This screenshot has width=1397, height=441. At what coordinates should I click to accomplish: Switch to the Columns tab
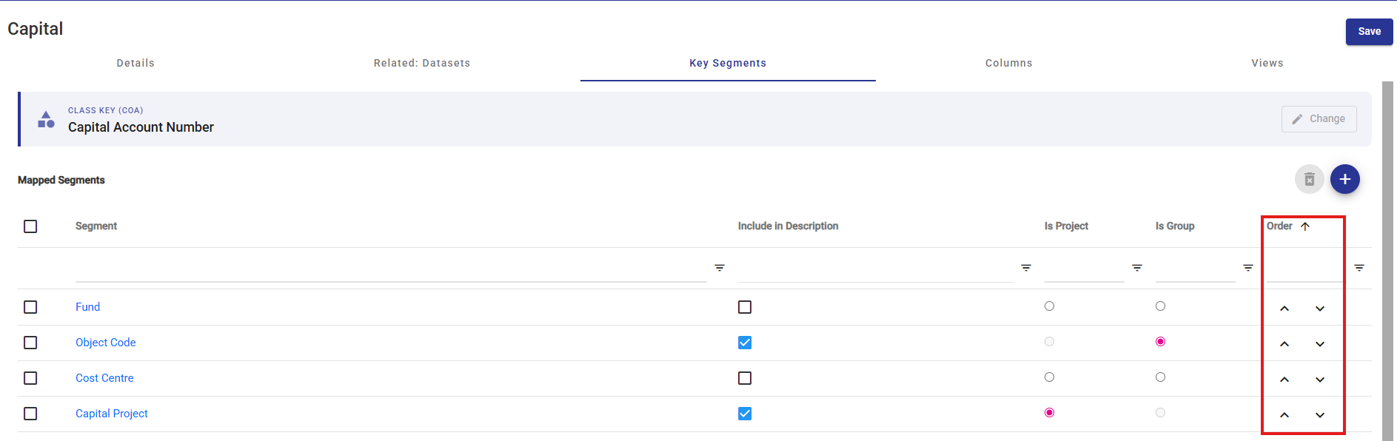point(1008,63)
